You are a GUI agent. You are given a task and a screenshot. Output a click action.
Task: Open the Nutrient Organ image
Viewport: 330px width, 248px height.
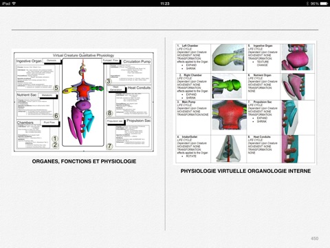click(x=294, y=87)
